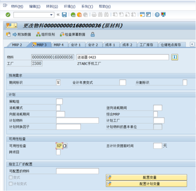Click the Next Page icon
This screenshot has height=191, width=196.
point(127,15)
